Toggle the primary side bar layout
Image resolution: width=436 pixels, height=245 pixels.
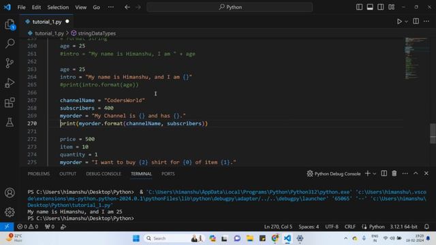[359, 7]
